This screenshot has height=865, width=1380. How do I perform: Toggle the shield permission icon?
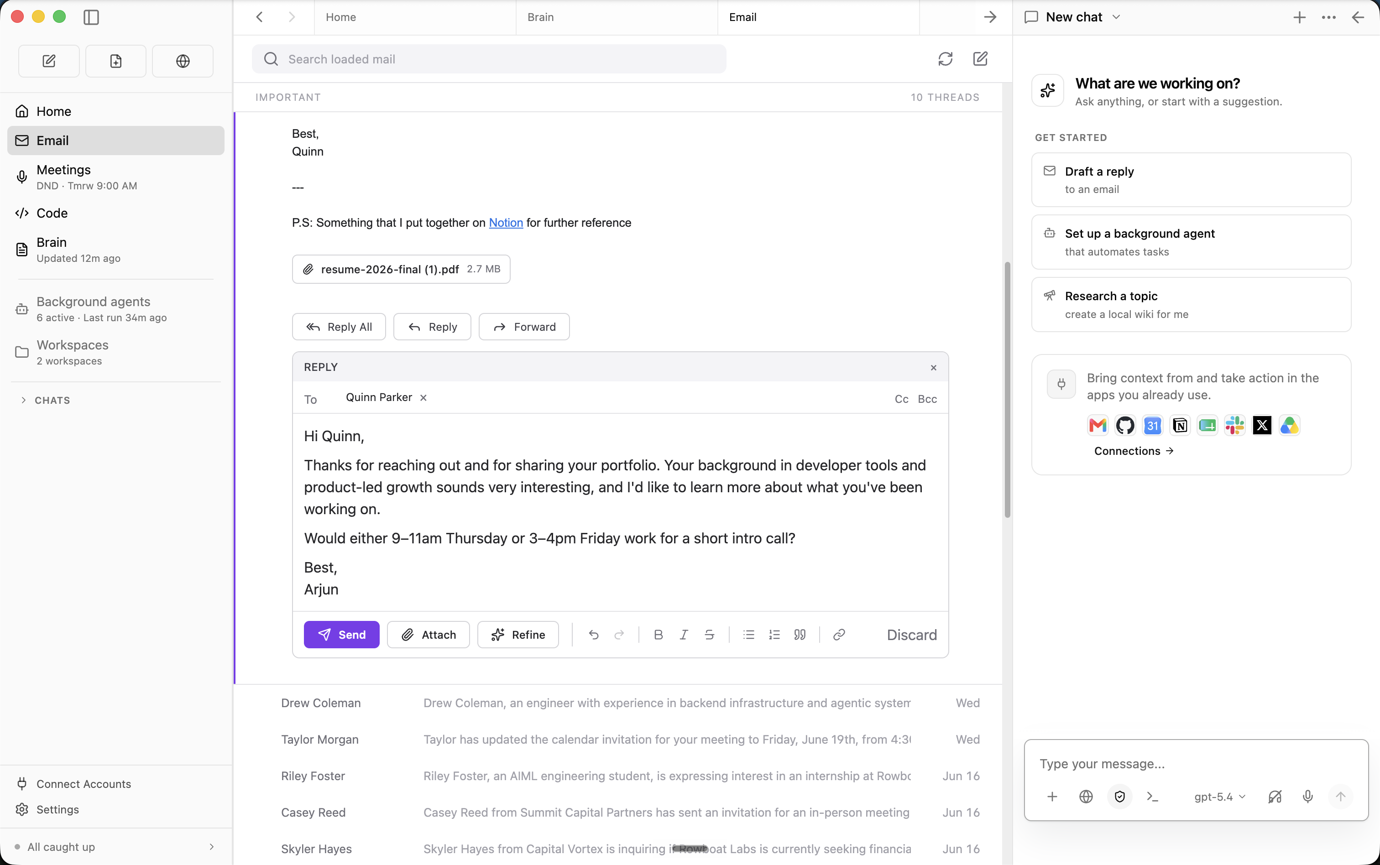[1120, 797]
